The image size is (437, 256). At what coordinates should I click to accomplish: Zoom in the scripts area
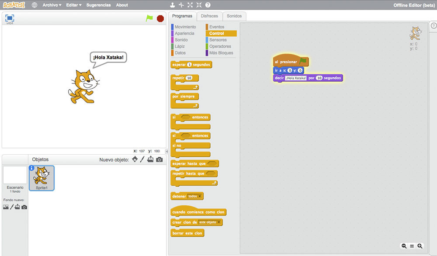coord(420,246)
